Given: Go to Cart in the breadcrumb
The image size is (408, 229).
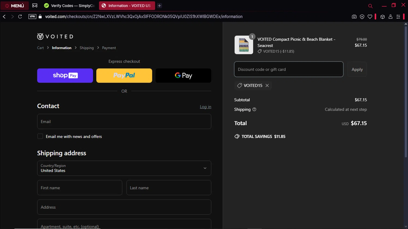Looking at the screenshot, I should click(40, 48).
